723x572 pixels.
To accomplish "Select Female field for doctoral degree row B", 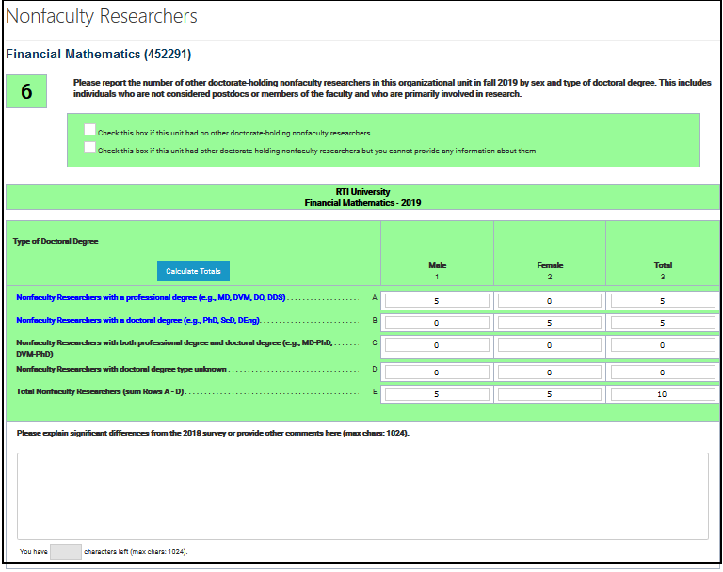I will click(550, 323).
